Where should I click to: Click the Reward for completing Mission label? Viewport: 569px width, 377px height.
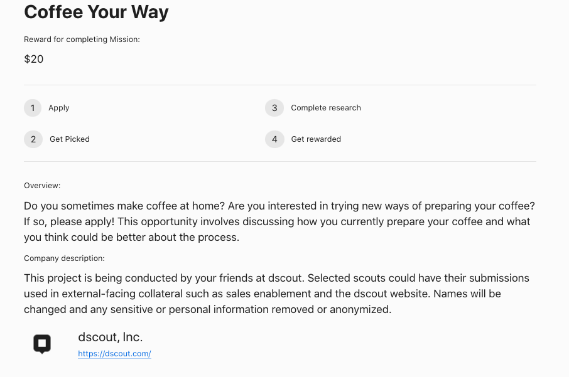(x=82, y=40)
